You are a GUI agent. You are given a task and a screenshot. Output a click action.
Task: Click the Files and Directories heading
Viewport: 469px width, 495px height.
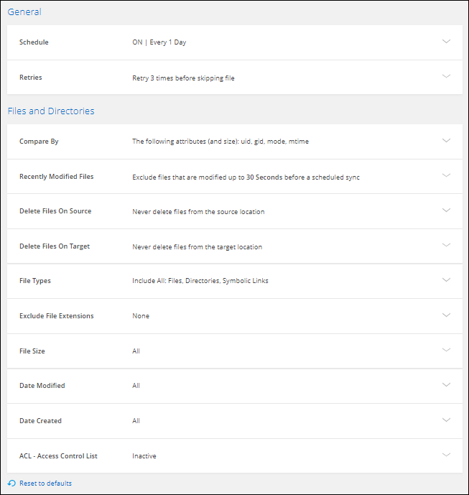(x=51, y=111)
